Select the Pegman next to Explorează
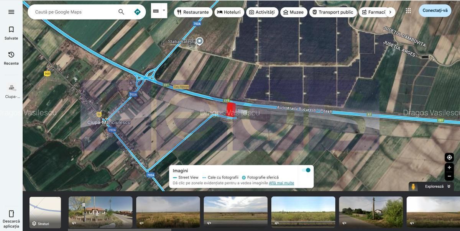The image size is (460, 231). pos(412,186)
